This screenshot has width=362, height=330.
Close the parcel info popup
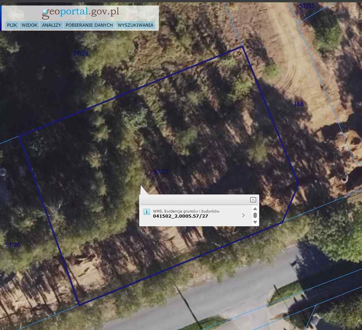pyautogui.click(x=253, y=200)
